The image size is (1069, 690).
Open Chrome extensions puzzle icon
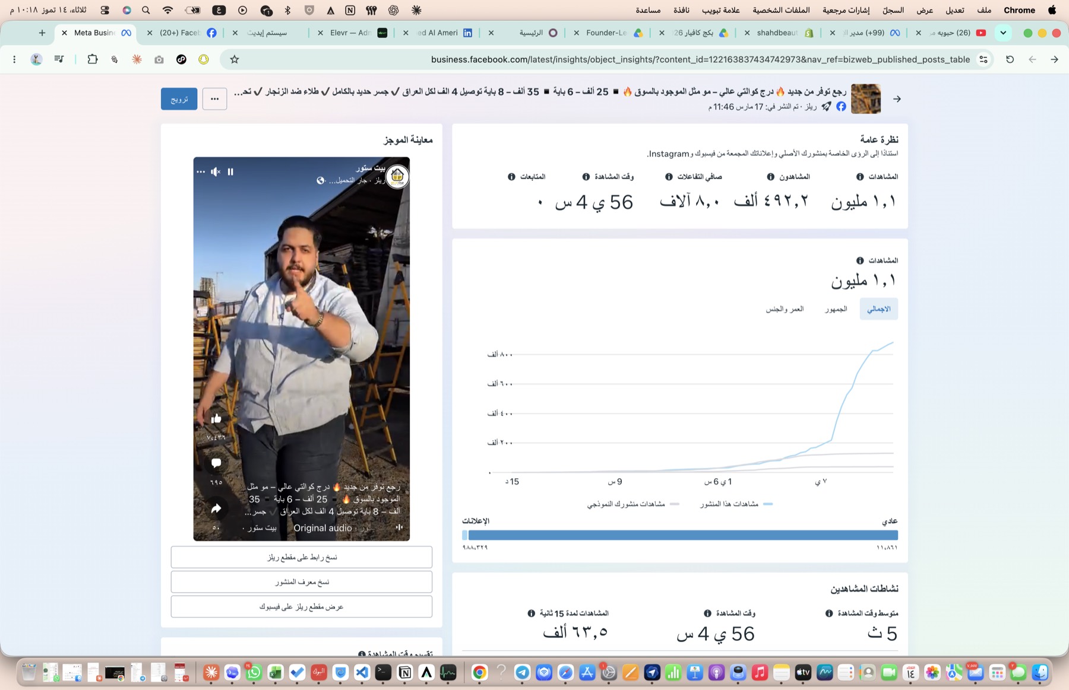tap(93, 59)
